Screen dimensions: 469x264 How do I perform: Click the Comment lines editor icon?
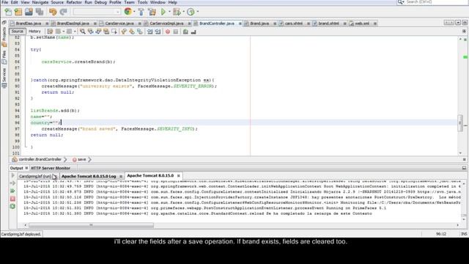click(185, 32)
